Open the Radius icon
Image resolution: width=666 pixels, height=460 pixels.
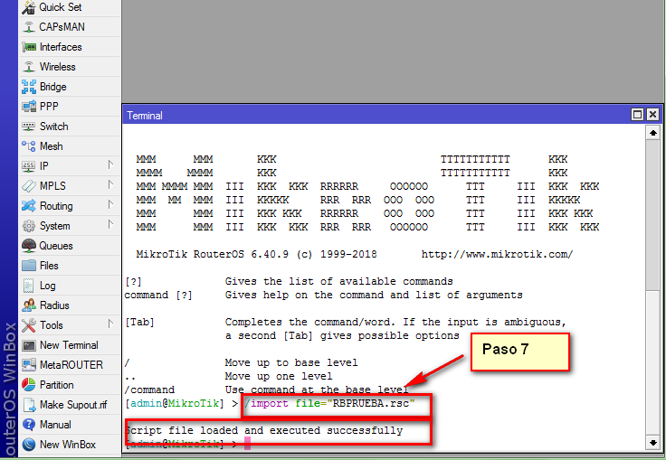click(x=28, y=305)
